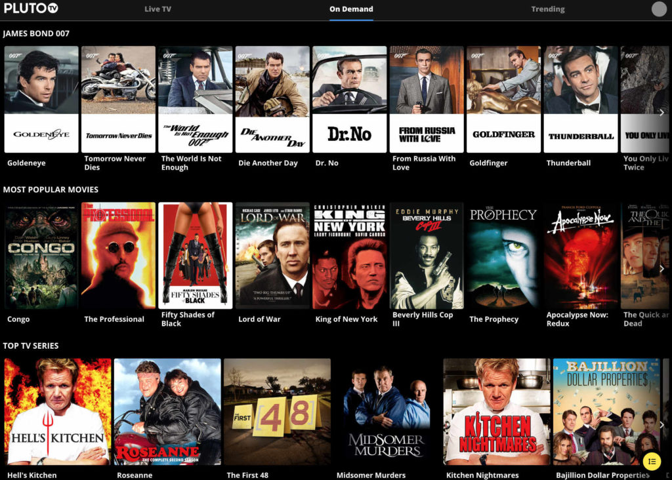Select the Lord of War poster
The height and width of the screenshot is (480, 672).
click(x=272, y=256)
